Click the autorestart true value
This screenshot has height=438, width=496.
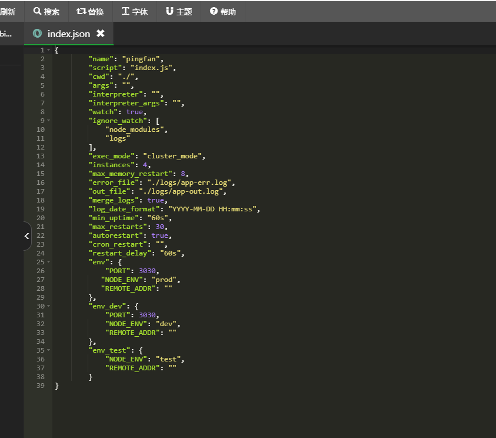(x=159, y=235)
